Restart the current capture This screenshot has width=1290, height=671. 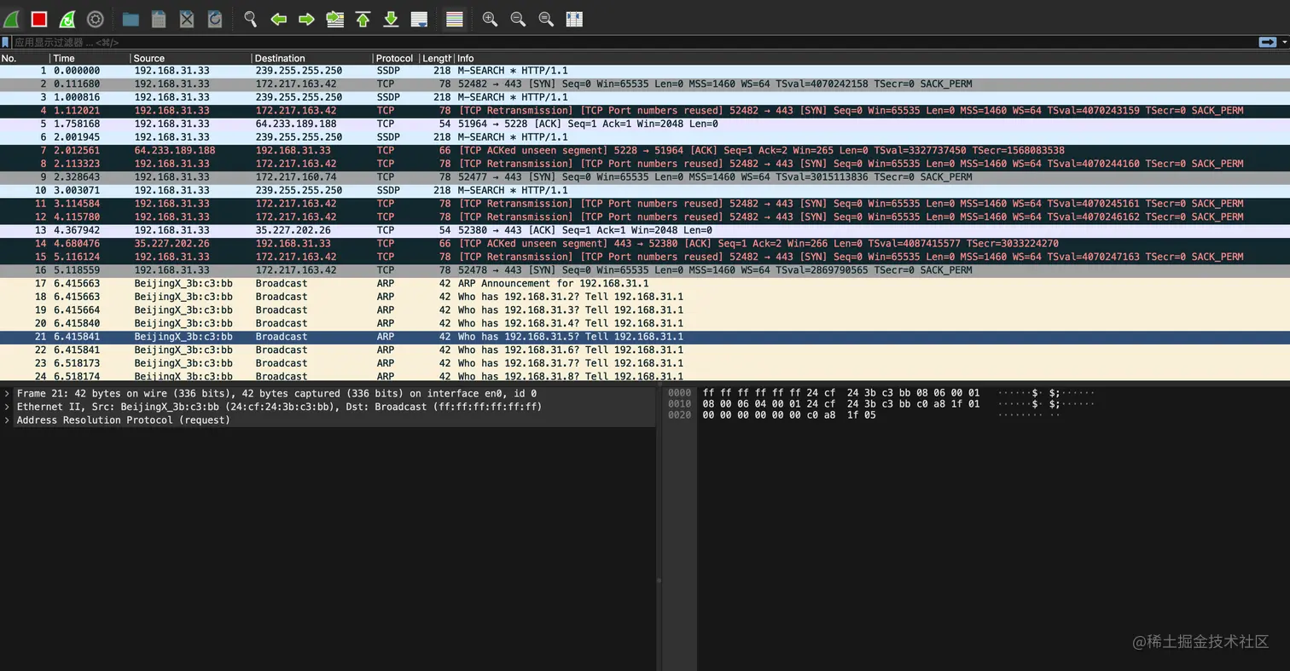pos(67,19)
